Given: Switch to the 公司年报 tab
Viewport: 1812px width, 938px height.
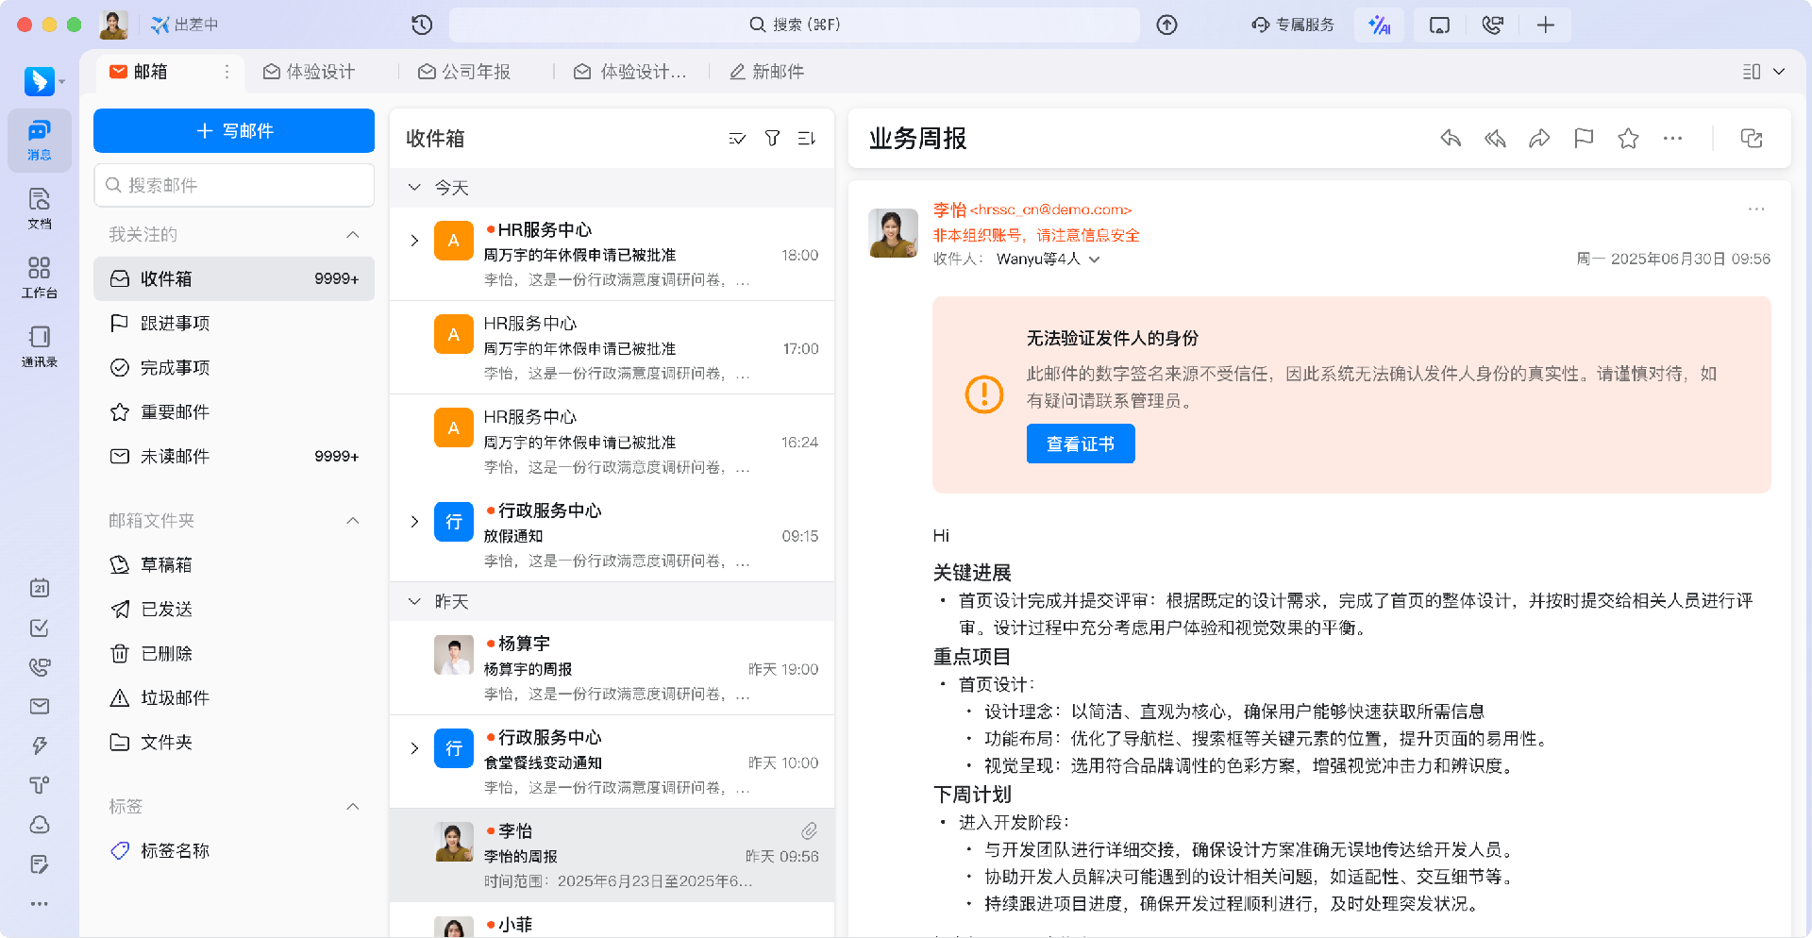Looking at the screenshot, I should (x=464, y=72).
